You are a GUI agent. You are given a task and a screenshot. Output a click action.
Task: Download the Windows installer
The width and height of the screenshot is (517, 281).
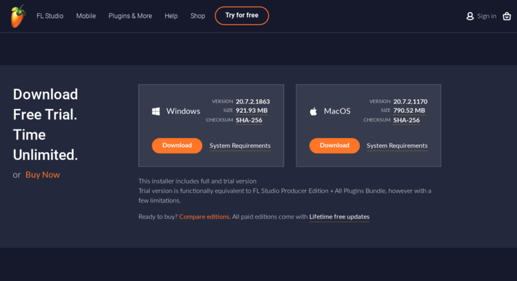click(177, 145)
